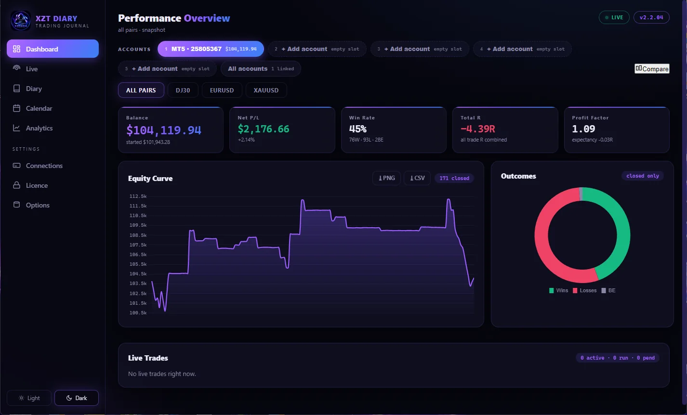Screen dimensions: 687x415
Task: Navigate to Analytics
Action: 53,128
